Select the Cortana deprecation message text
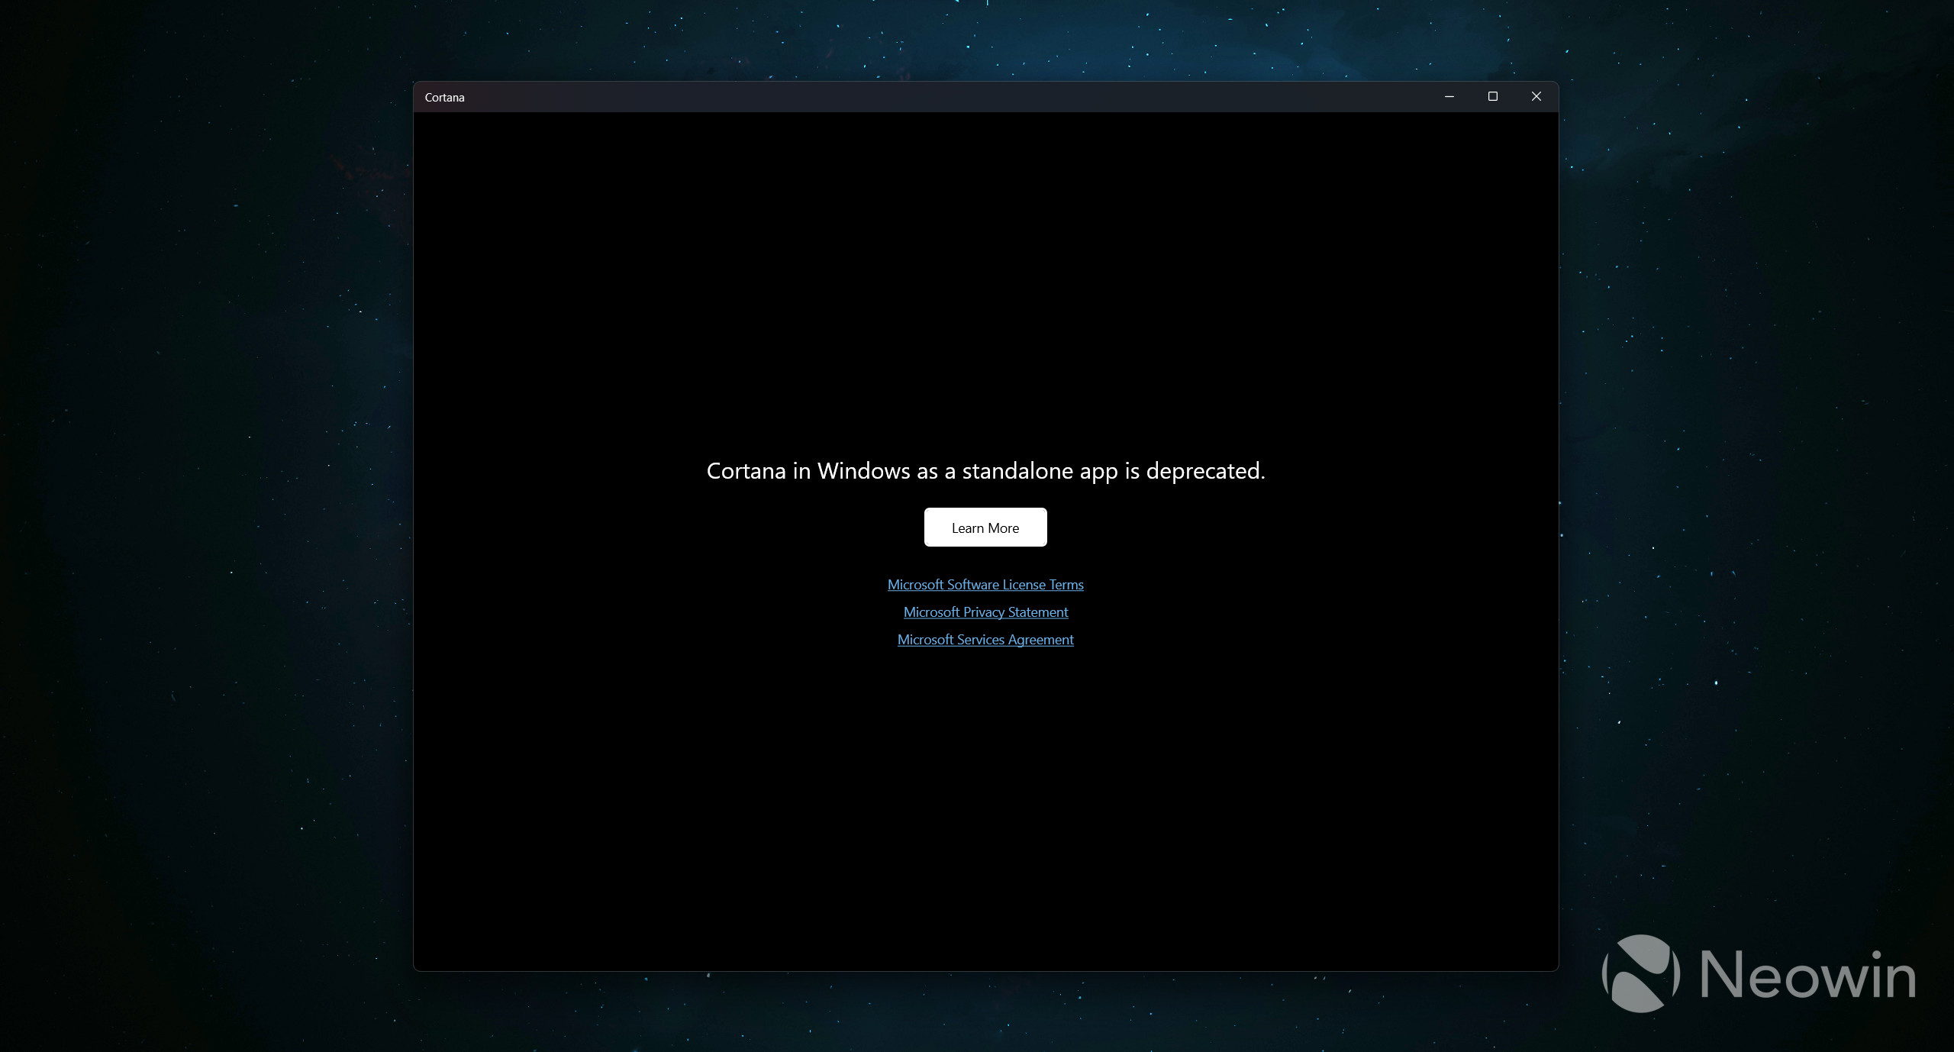The width and height of the screenshot is (1954, 1052). tap(985, 471)
